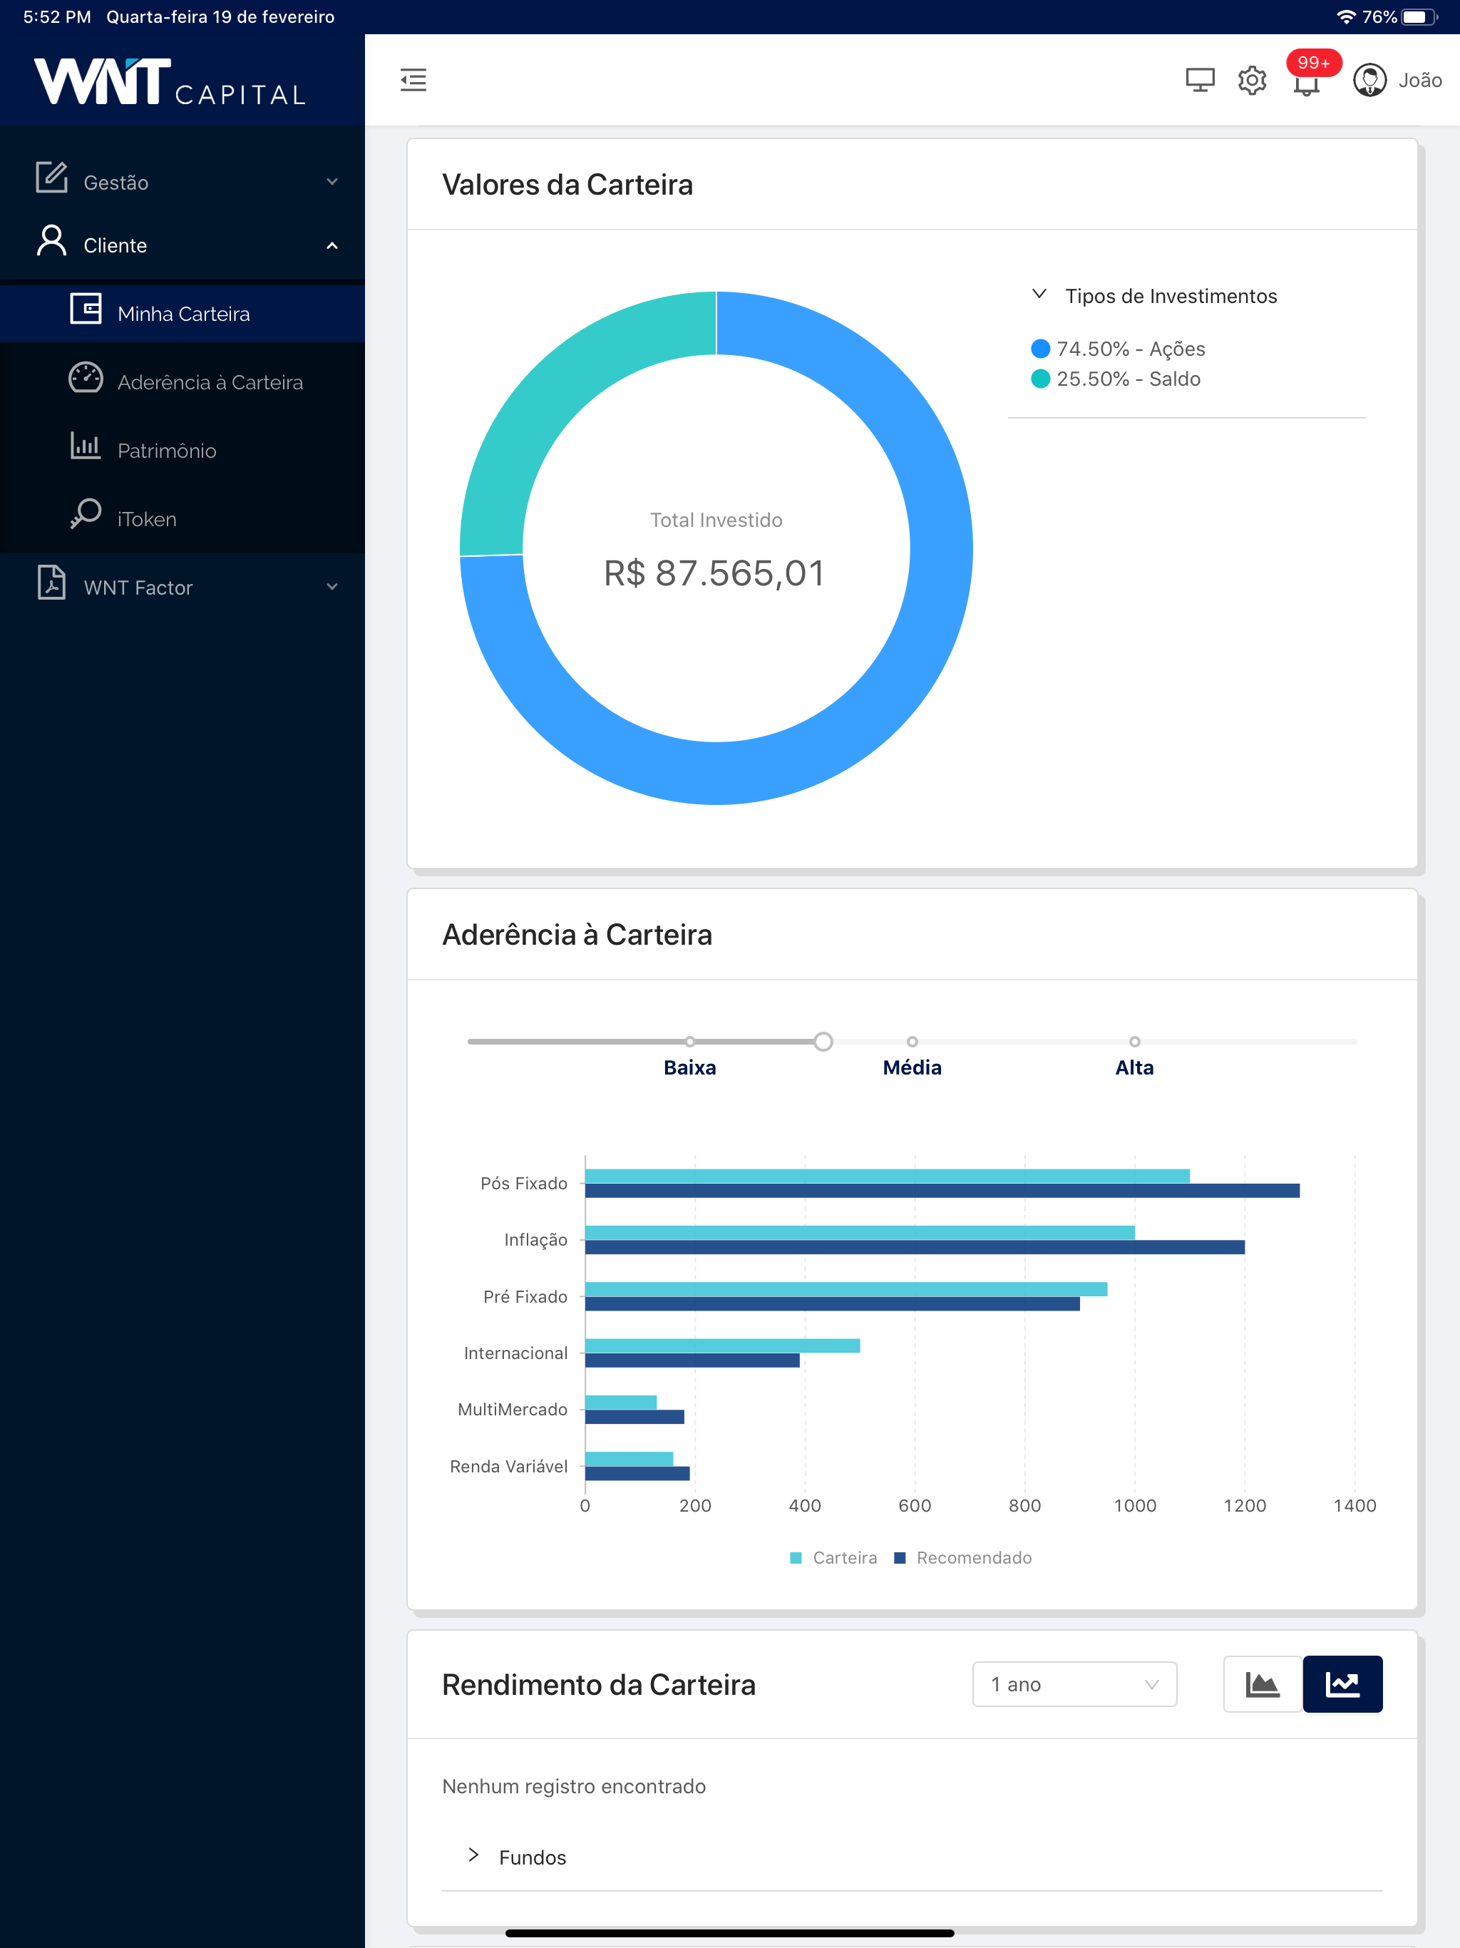This screenshot has height=1948, width=1460.
Task: Click the Patrimônio bar chart icon
Action: tap(86, 445)
